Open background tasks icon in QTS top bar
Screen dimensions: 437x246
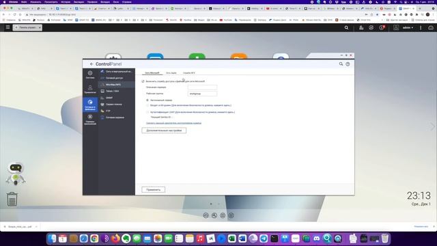361,27
